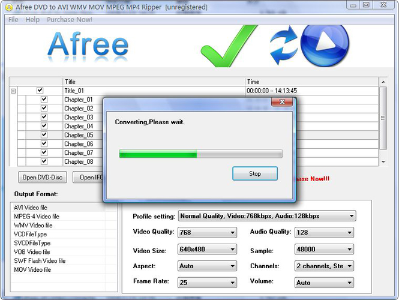Open the Sample rate dropdown

tap(324, 250)
